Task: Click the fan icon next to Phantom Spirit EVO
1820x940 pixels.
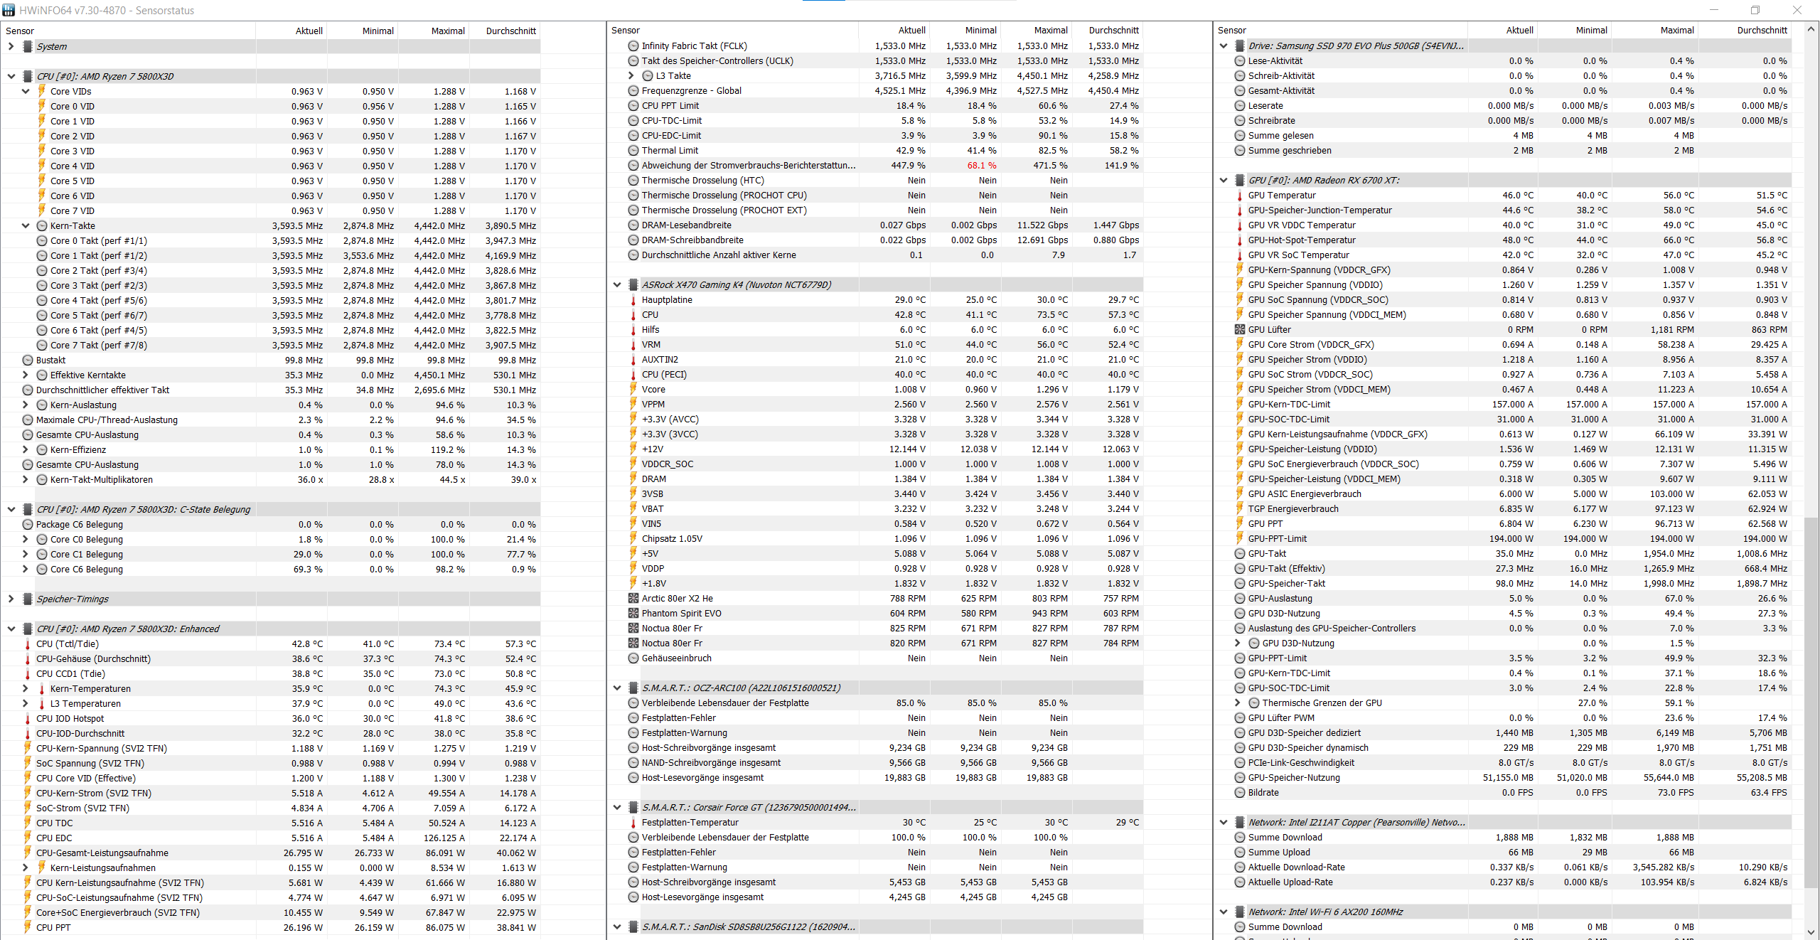Action: [633, 613]
